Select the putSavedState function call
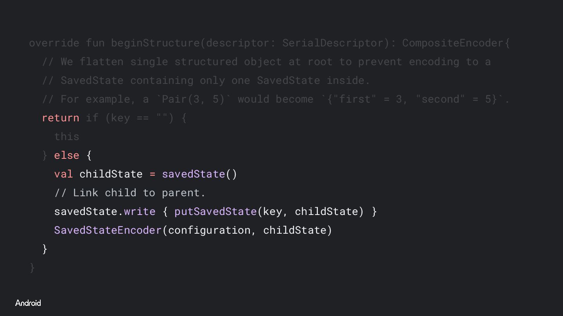The image size is (563, 316). pos(215,211)
